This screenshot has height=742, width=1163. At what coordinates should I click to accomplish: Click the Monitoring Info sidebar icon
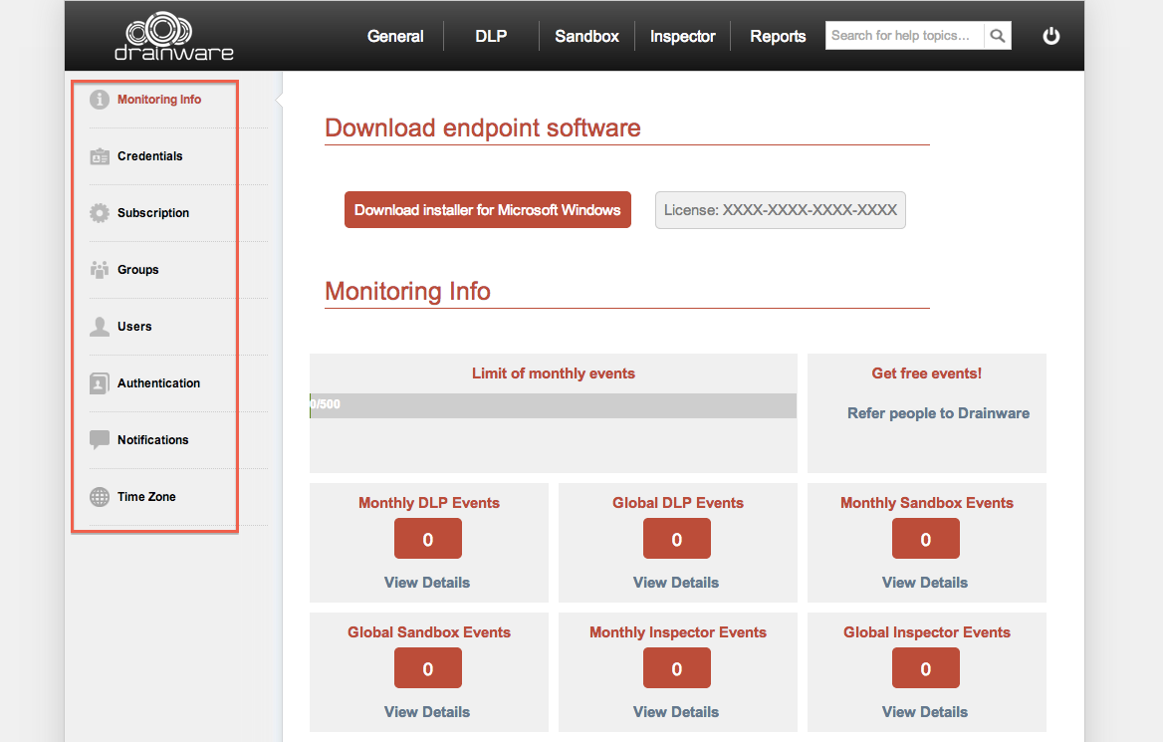pyautogui.click(x=100, y=100)
